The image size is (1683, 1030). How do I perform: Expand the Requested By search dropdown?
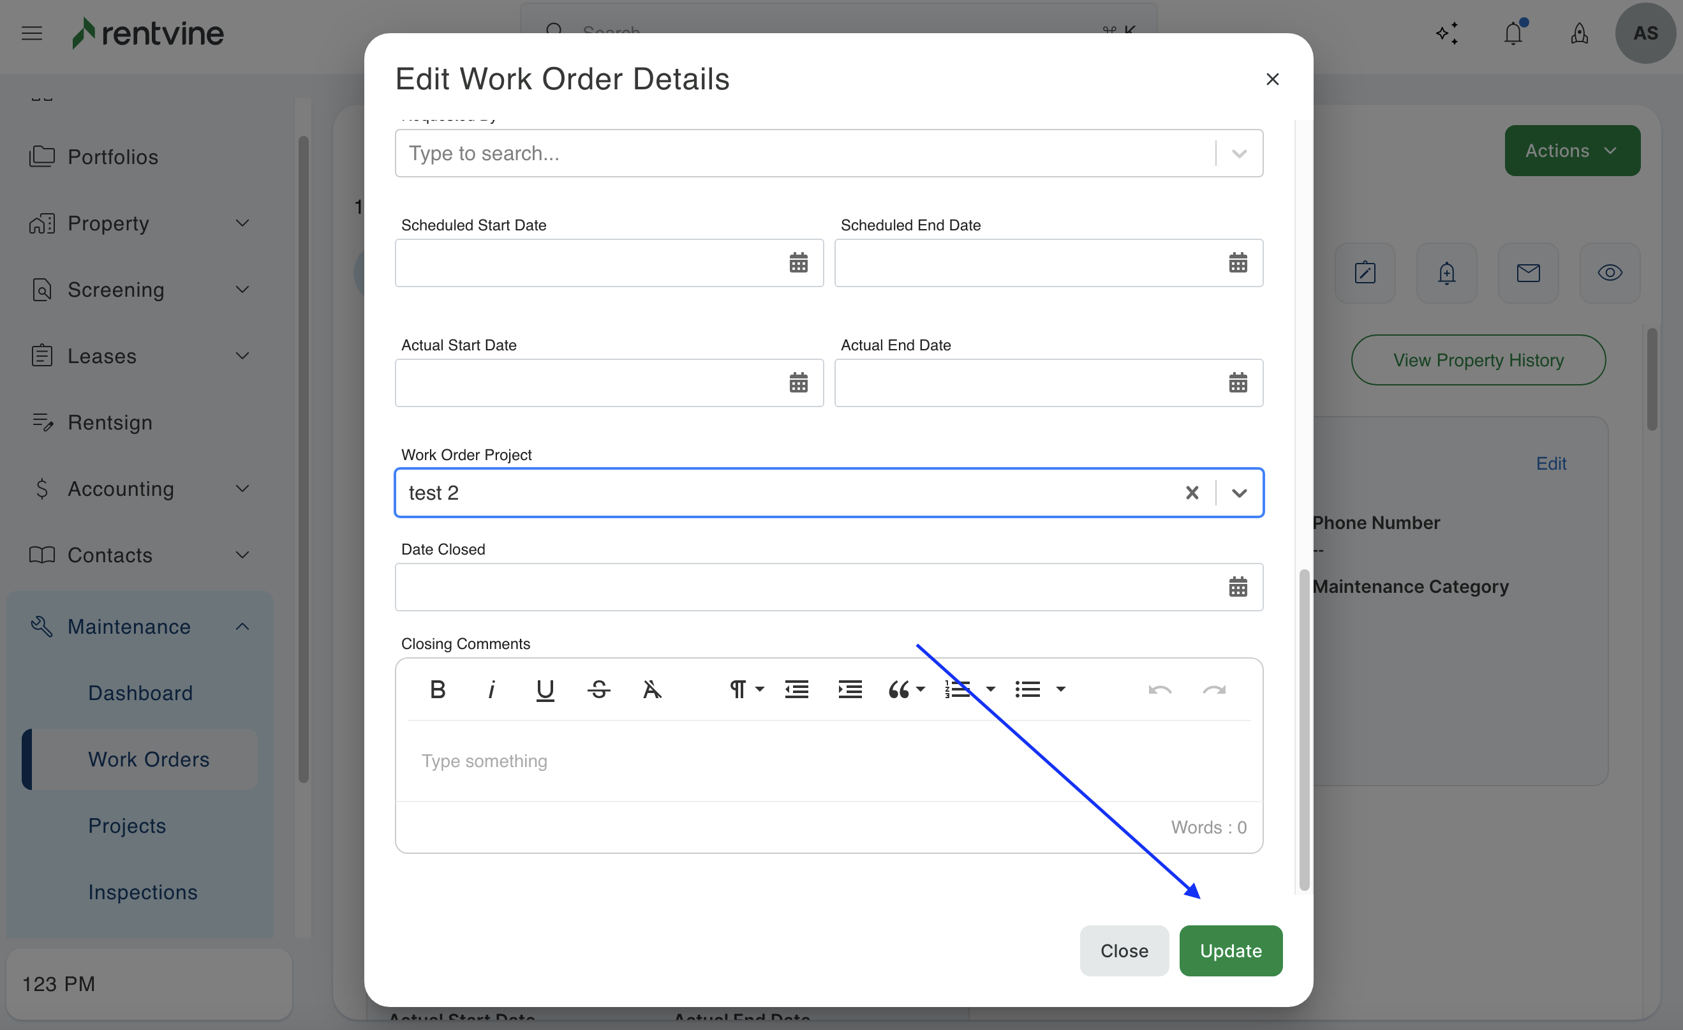pos(1239,154)
